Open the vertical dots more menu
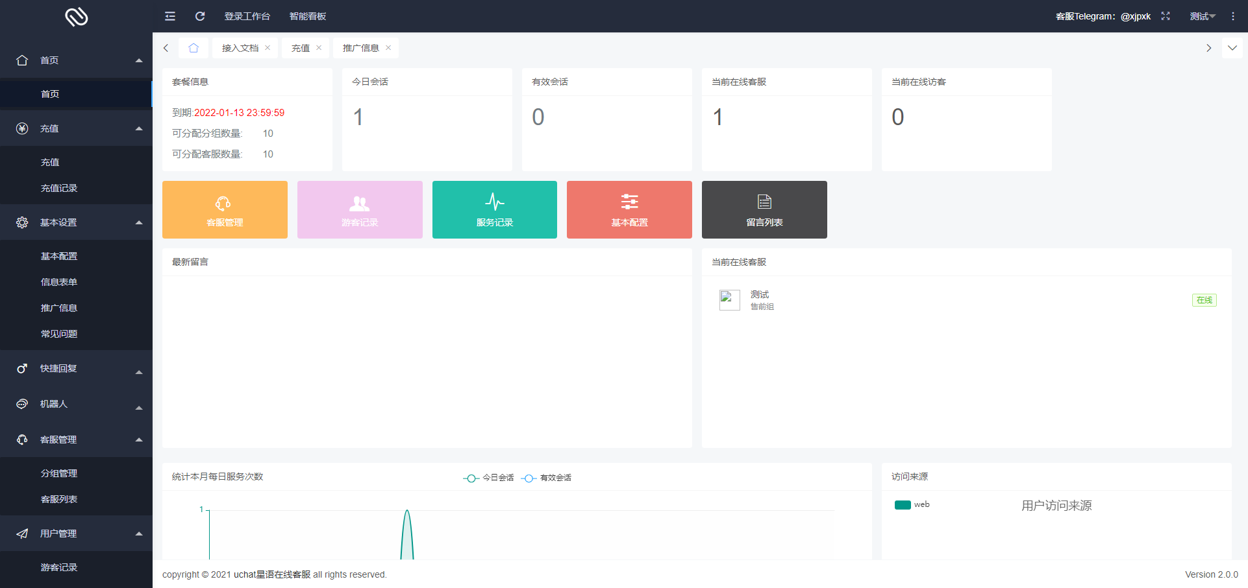The width and height of the screenshot is (1248, 588). click(x=1233, y=16)
